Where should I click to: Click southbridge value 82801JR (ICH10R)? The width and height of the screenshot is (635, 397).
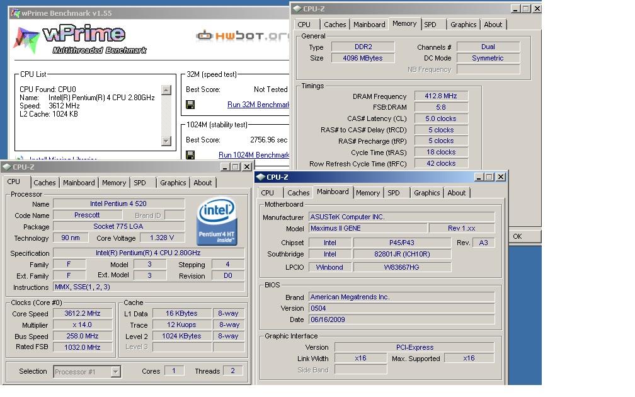[402, 254]
